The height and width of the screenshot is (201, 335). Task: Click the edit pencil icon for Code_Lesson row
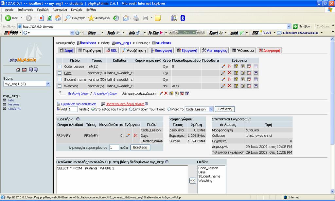pos(223,66)
